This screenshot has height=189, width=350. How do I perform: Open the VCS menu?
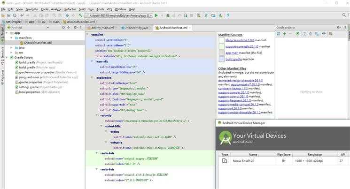(109, 9)
